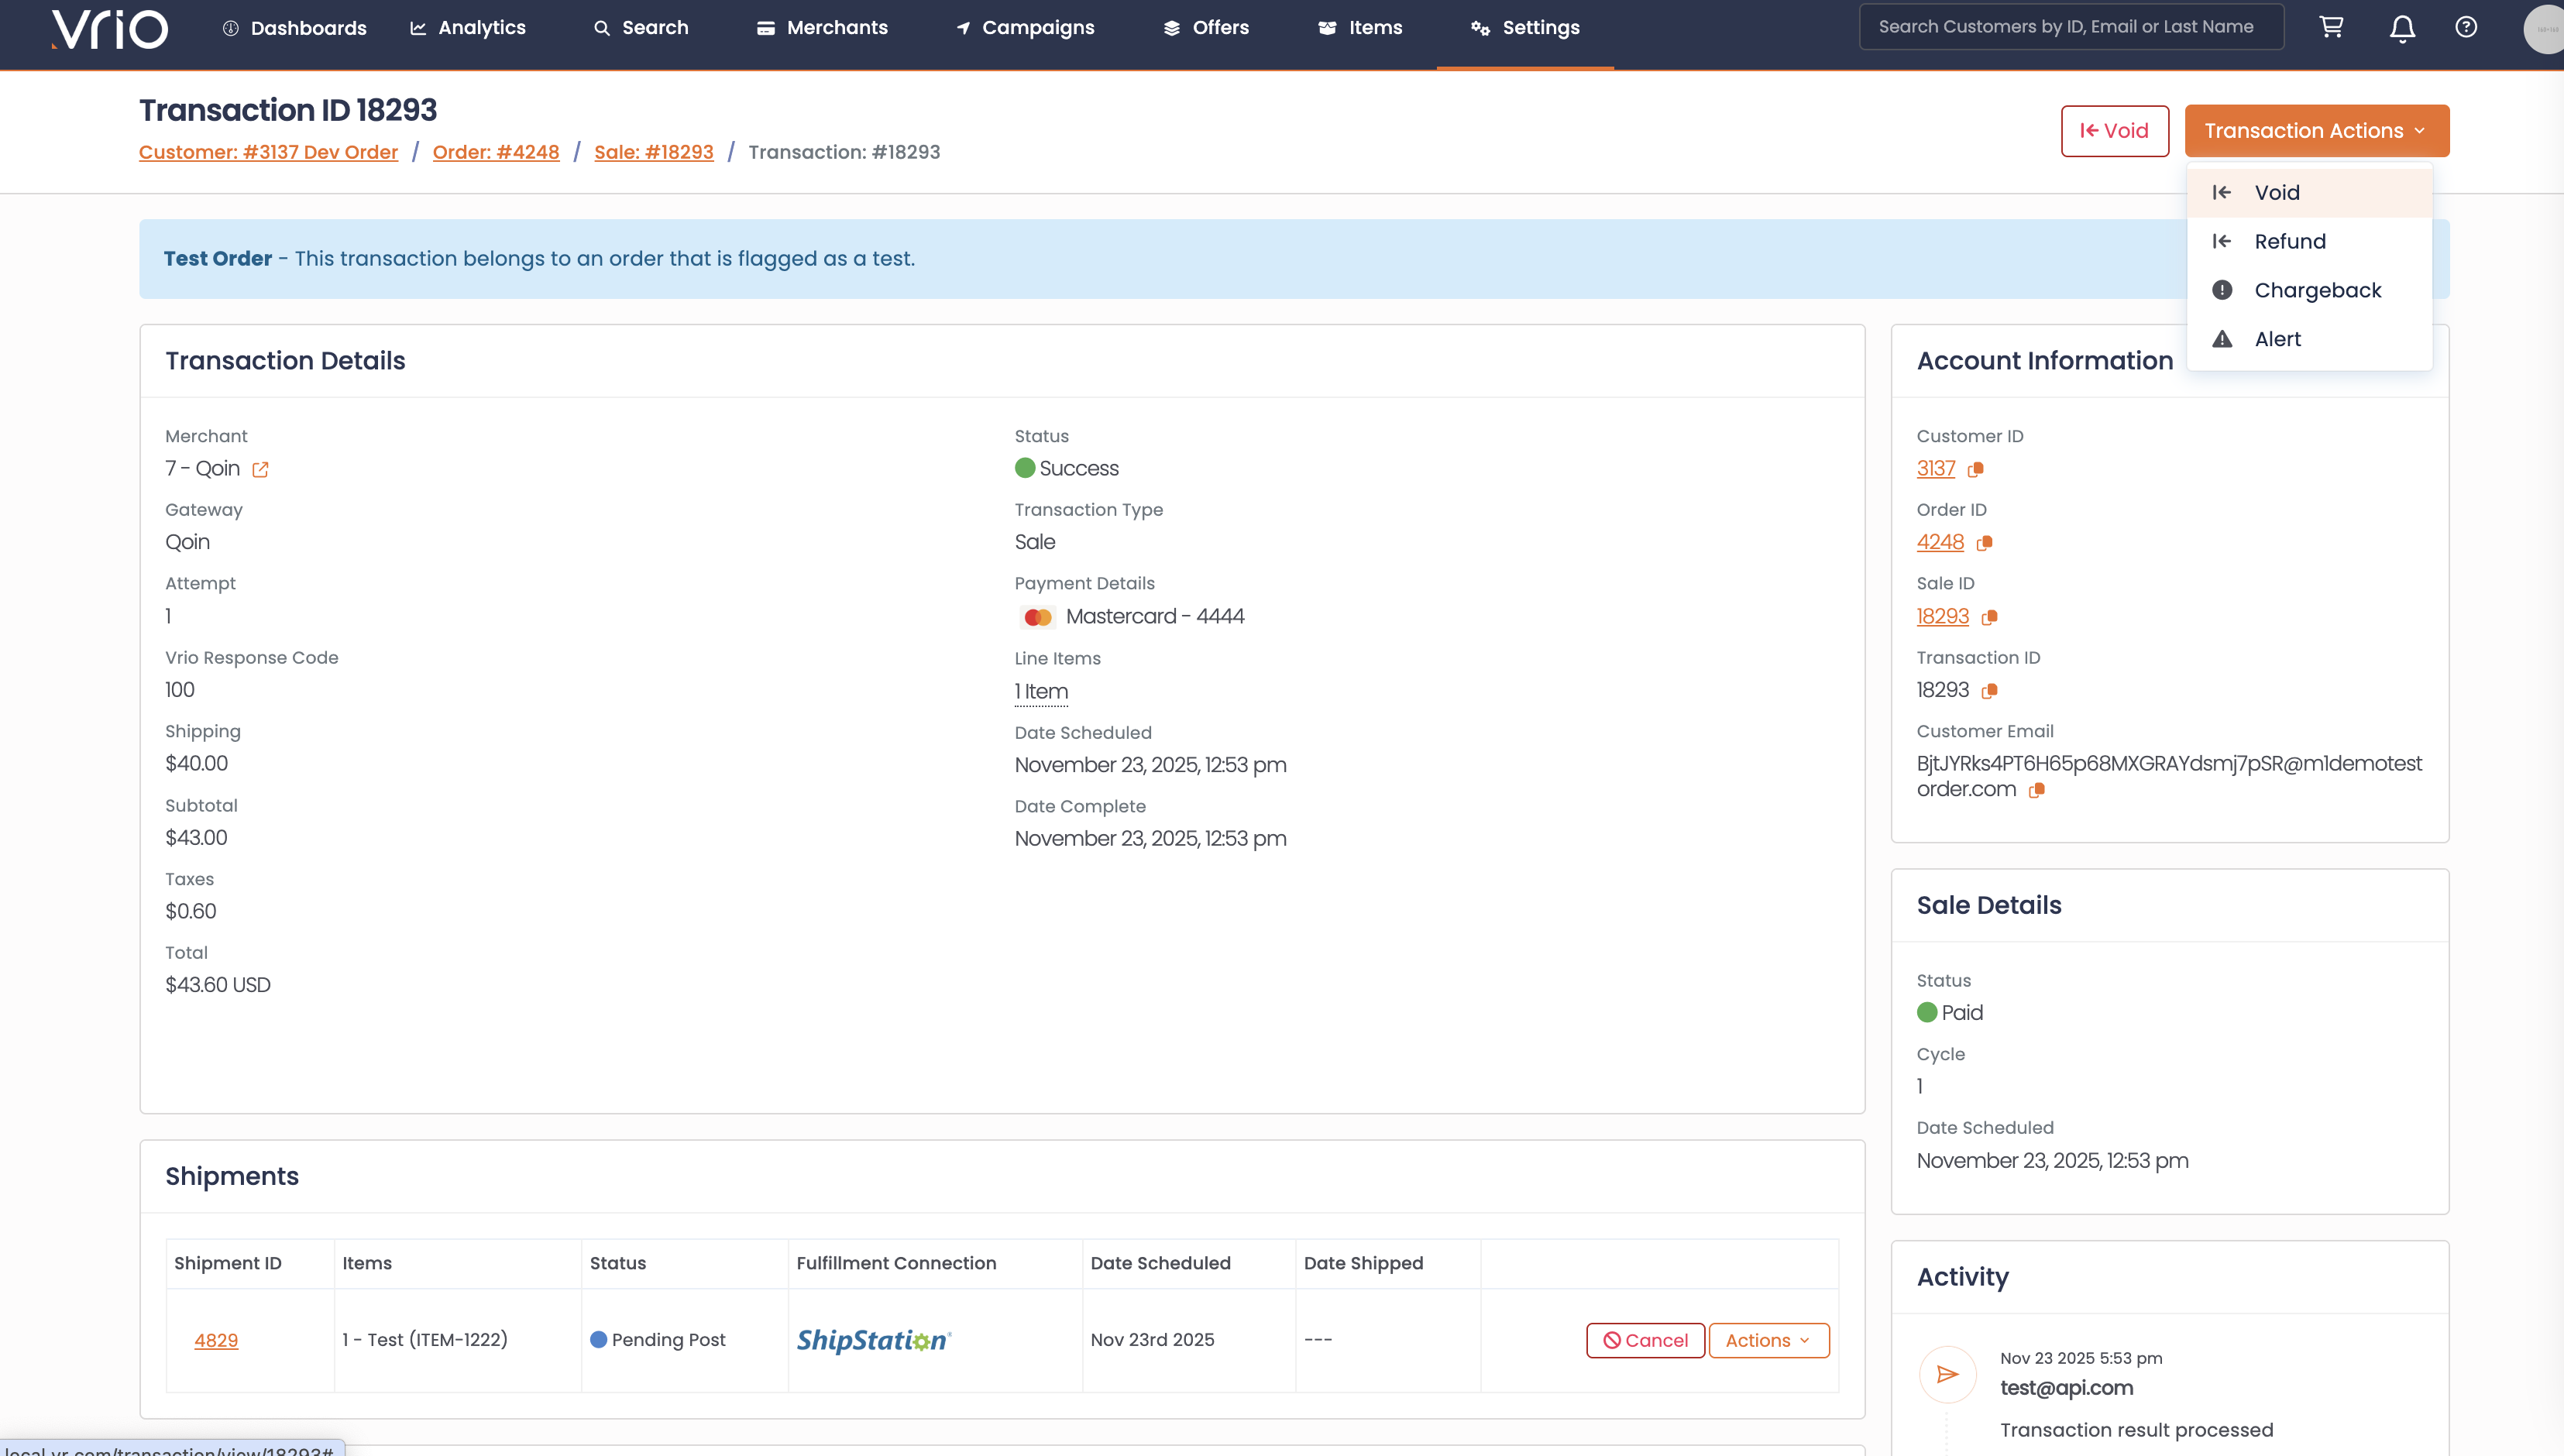Focus the customer search field
The height and width of the screenshot is (1456, 2564).
pyautogui.click(x=2070, y=27)
